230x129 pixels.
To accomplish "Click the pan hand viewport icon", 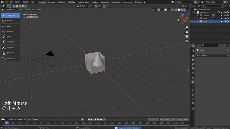I will pos(187,32).
